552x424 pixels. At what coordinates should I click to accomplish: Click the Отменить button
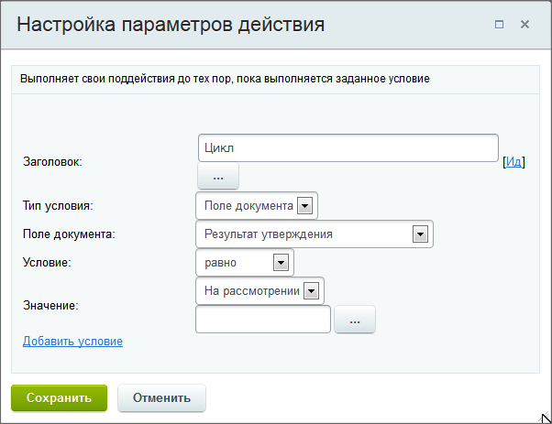(161, 398)
